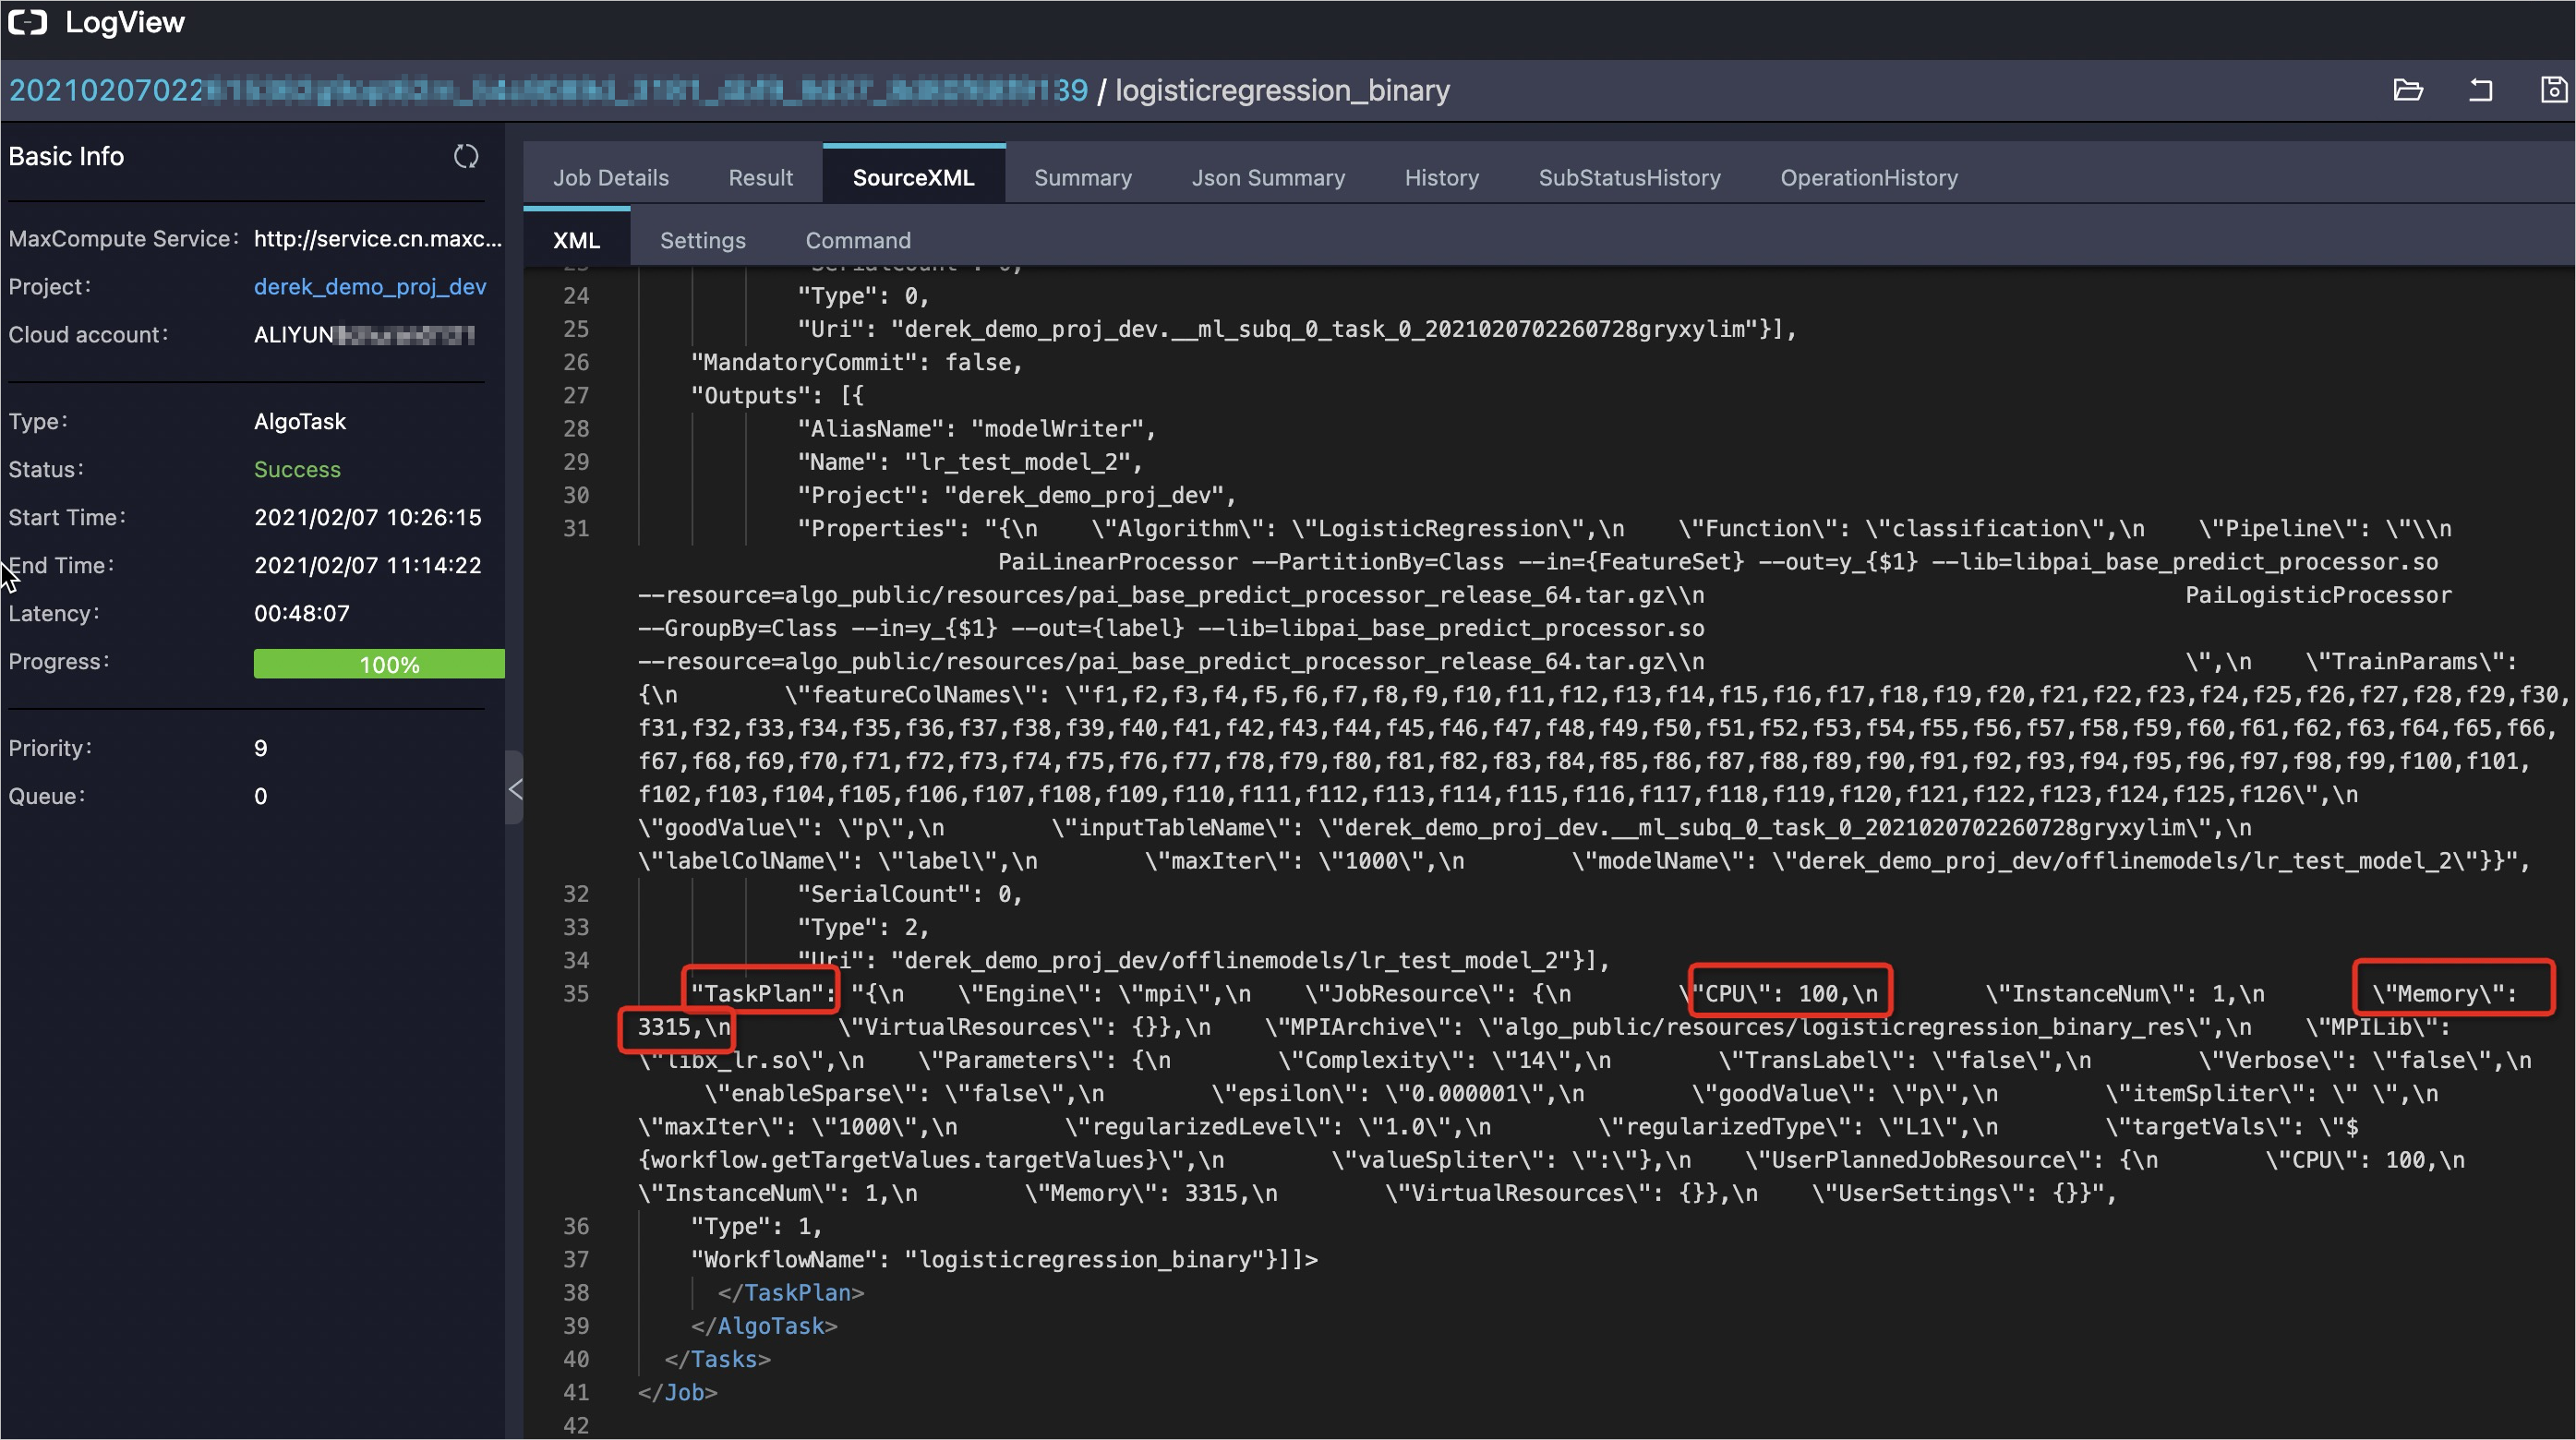Click the back/return arrow icon
The width and height of the screenshot is (2576, 1440).
(2480, 90)
